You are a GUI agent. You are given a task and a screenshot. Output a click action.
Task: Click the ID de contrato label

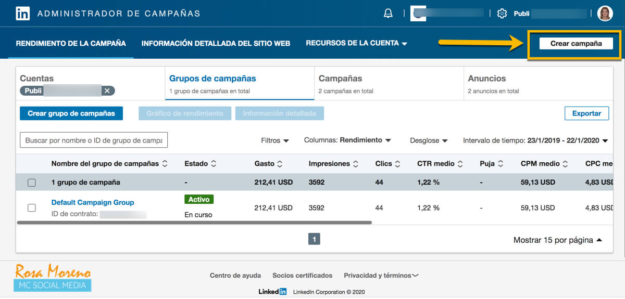(74, 214)
